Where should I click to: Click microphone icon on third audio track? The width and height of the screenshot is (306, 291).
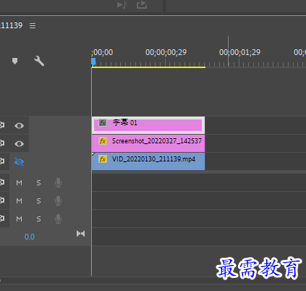coord(58,219)
